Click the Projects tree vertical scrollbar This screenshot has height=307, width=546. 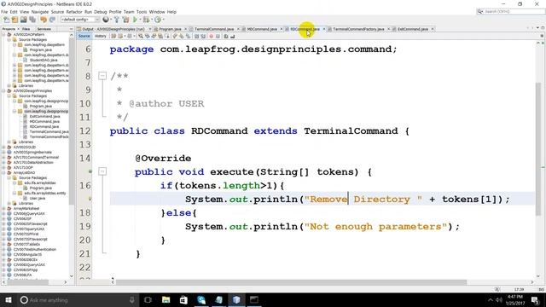(x=72, y=122)
